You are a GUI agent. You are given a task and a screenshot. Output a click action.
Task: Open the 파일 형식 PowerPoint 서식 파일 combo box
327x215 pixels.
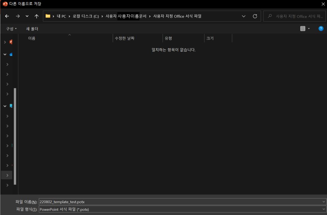coord(182,209)
